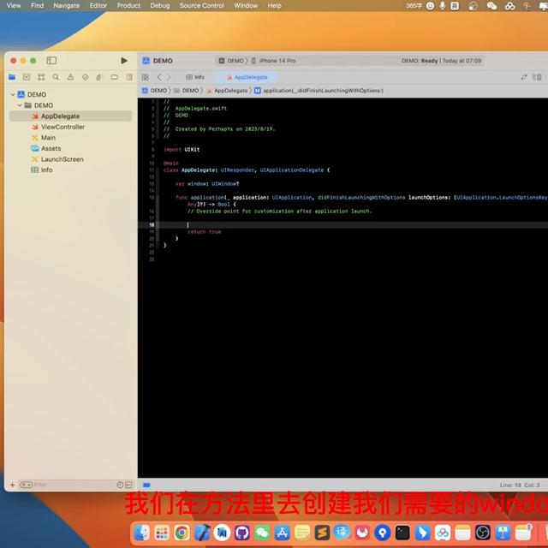This screenshot has height=548, width=548.
Task: Open DEMO folder in jump bar
Action: tap(187, 91)
